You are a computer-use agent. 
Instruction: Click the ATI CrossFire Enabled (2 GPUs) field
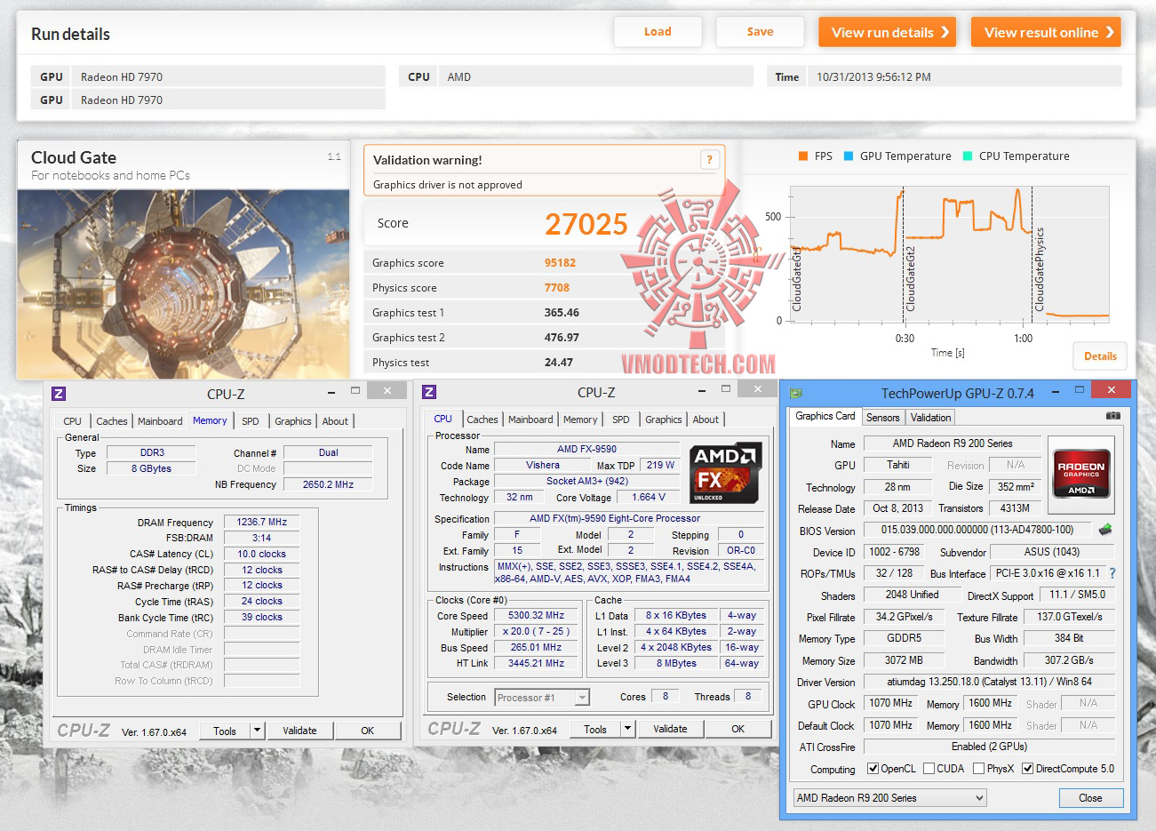pyautogui.click(x=989, y=747)
